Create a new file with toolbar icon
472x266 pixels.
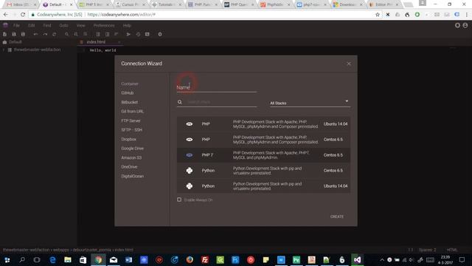point(5,35)
